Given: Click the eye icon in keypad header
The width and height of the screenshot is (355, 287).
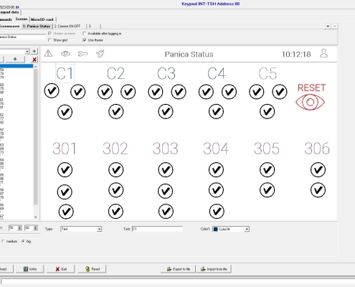Looking at the screenshot, I should point(65,54).
